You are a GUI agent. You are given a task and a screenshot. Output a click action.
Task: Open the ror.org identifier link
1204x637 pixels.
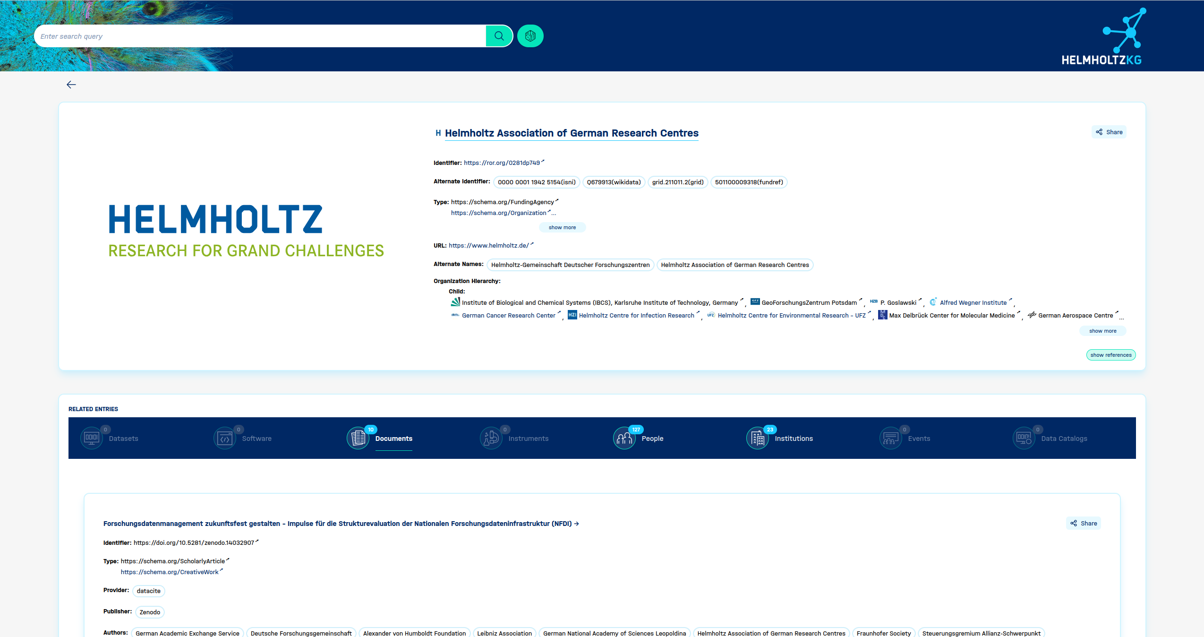click(x=502, y=163)
